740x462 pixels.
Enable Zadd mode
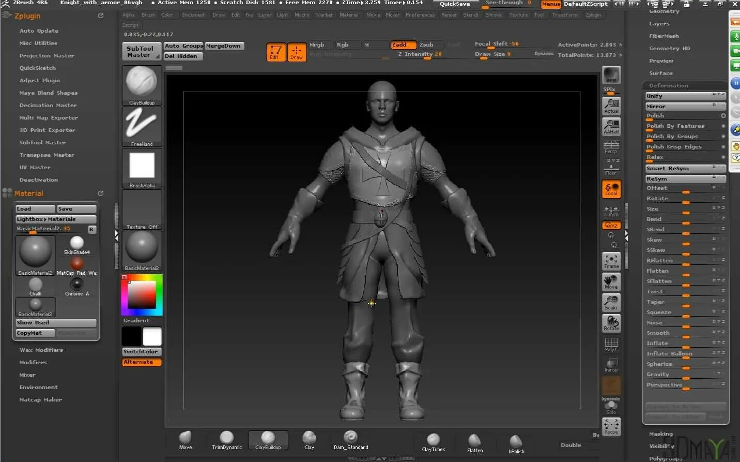(403, 45)
